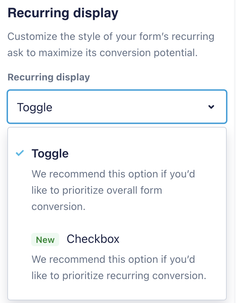Click the selected value 'Toggle' in the field
The width and height of the screenshot is (236, 303).
point(35,107)
